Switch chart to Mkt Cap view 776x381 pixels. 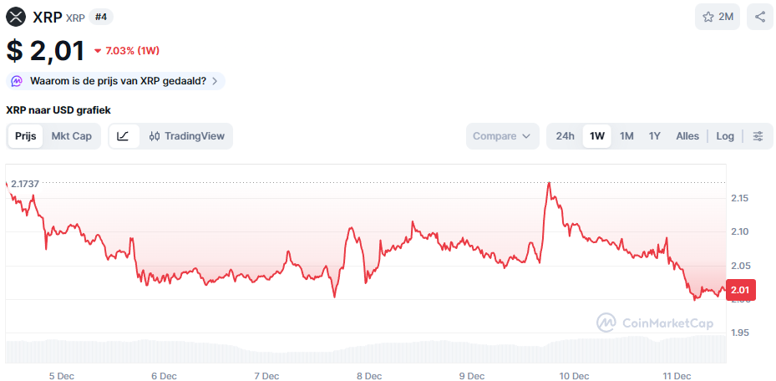click(72, 136)
